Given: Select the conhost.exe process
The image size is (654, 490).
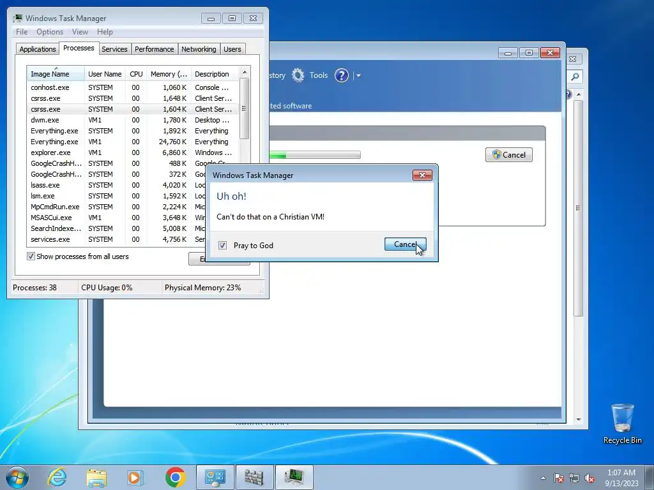Looking at the screenshot, I should [x=133, y=87].
